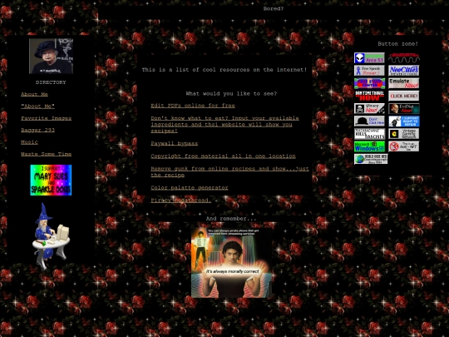Open the ingredients-to-recipes website link
The height and width of the screenshot is (337, 449).
tap(224, 124)
